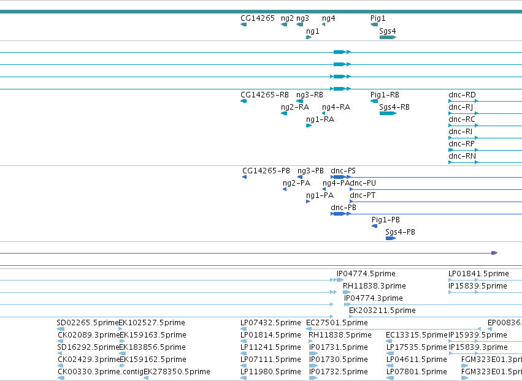522x381 pixels.
Task: Click the CG14265-PB protein label
Action: coord(266,171)
